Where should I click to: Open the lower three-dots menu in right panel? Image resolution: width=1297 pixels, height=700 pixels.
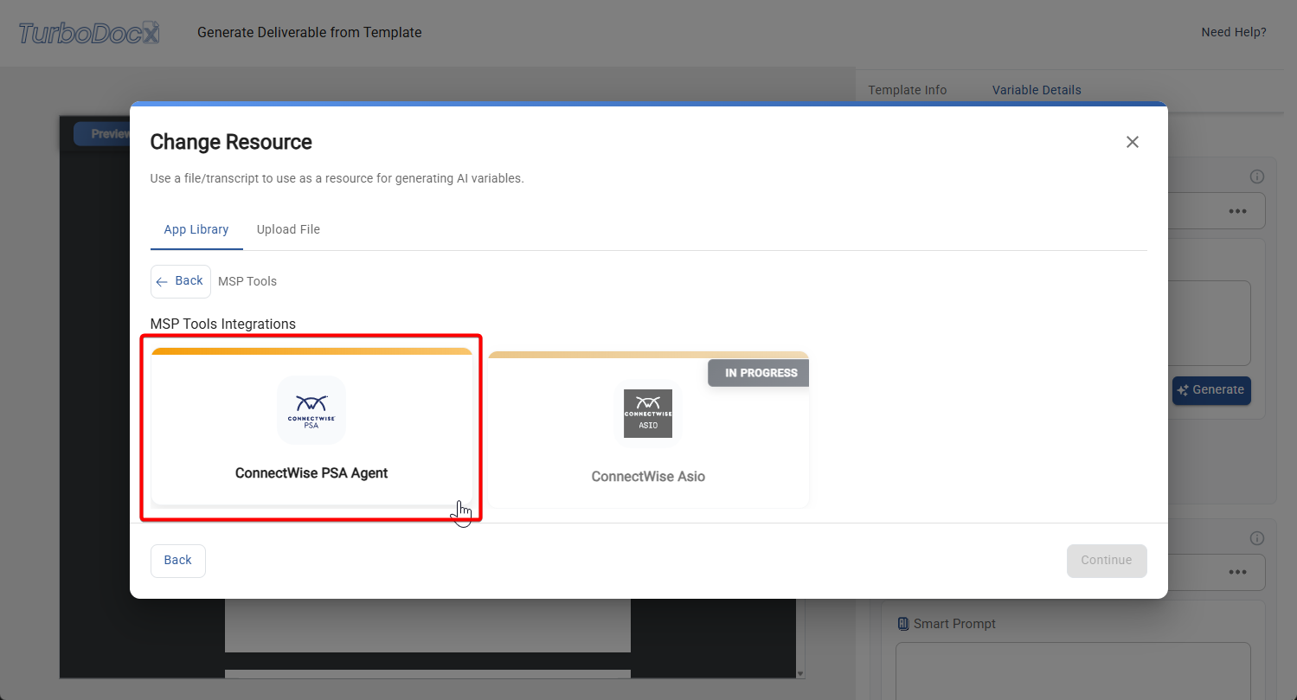(x=1237, y=572)
